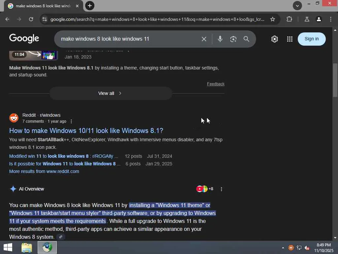
Task: Click the browser address bar URL
Action: coord(157,19)
